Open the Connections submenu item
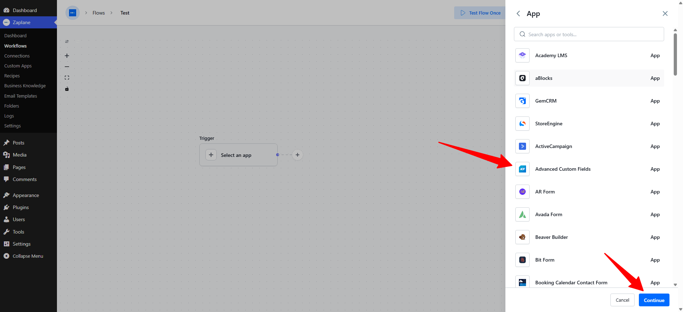683x312 pixels. pos(17,56)
